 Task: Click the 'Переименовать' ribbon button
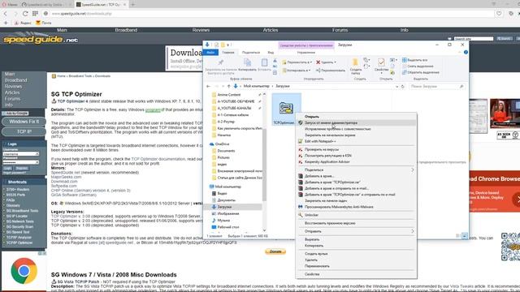tap(331, 71)
